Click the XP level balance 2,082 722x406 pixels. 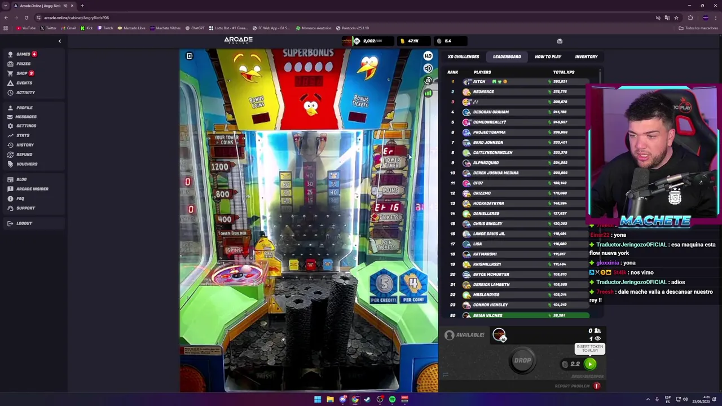[x=368, y=41]
